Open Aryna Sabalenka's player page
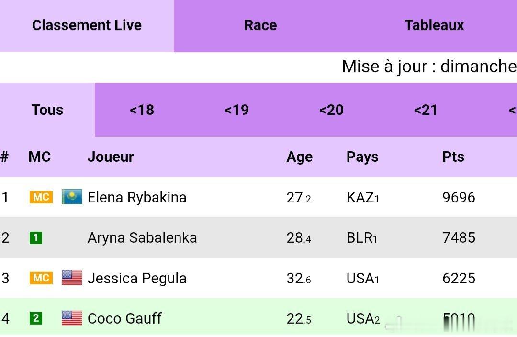This screenshot has height=337, width=517. pyautogui.click(x=142, y=238)
